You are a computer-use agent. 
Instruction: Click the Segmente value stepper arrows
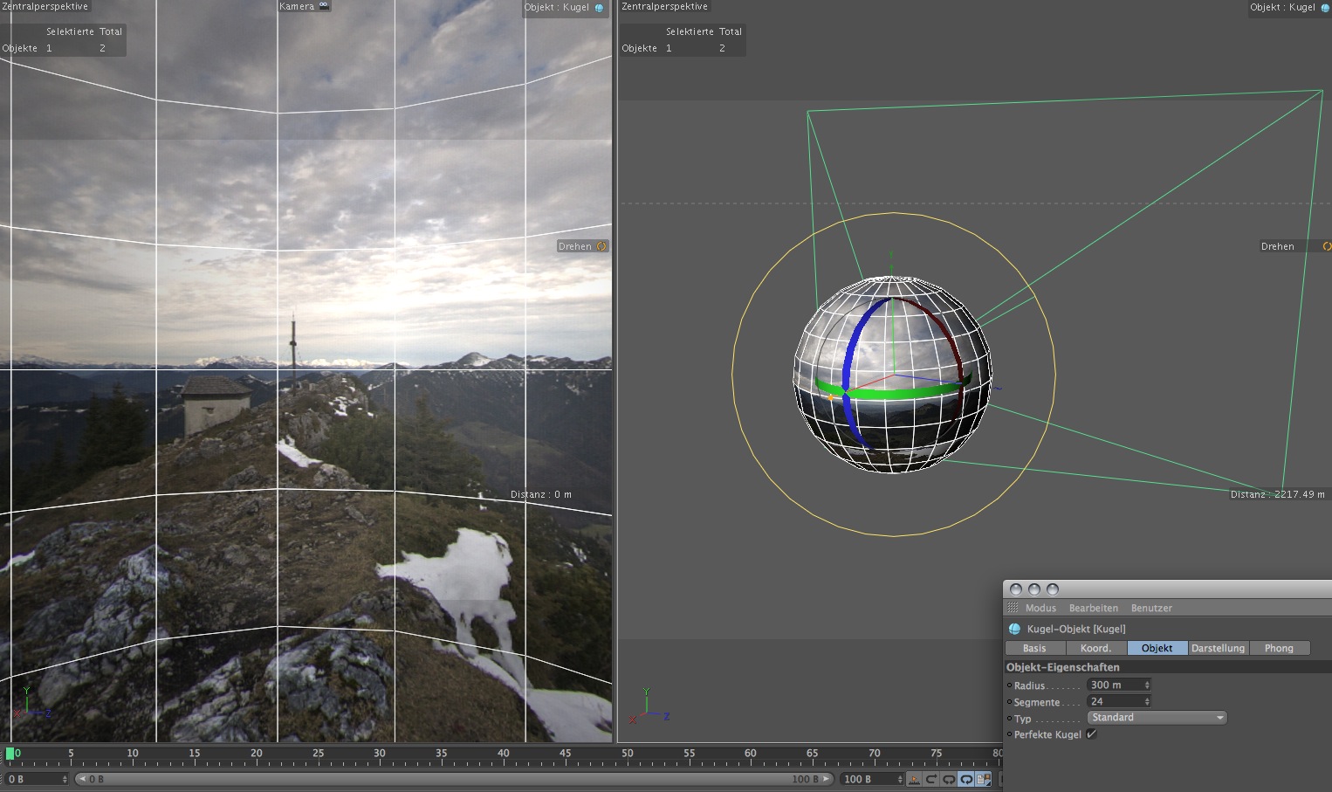tap(1147, 702)
